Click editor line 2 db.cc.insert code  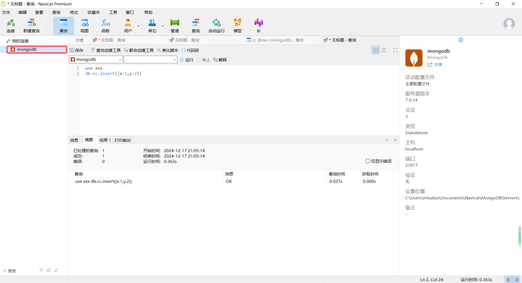coord(113,74)
